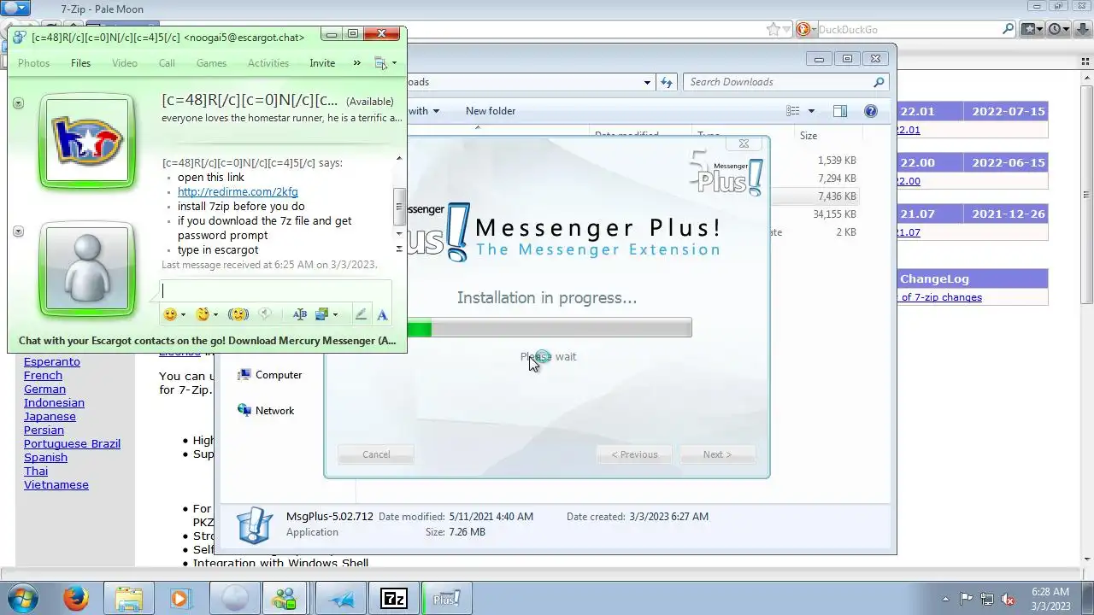
Task: Click the background picker icon in chat
Action: [321, 314]
